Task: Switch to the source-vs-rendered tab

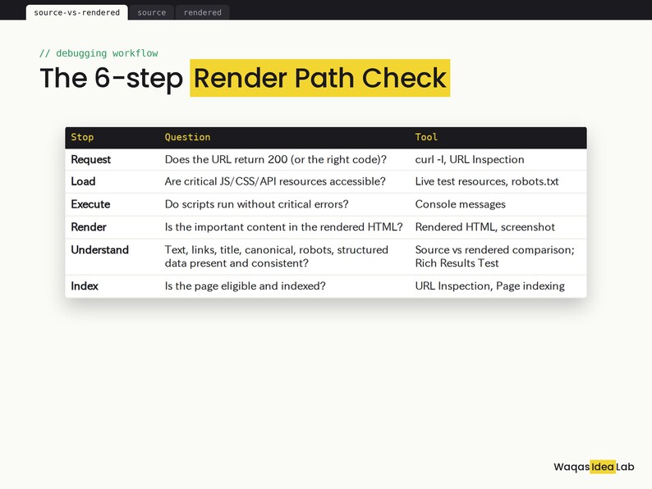Action: 77,12
